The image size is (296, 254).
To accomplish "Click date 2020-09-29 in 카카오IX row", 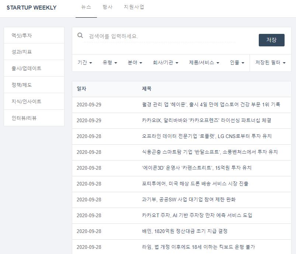I will [89, 121].
